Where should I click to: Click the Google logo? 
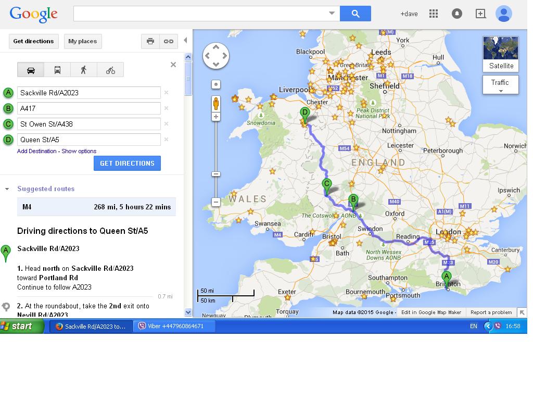[x=33, y=14]
